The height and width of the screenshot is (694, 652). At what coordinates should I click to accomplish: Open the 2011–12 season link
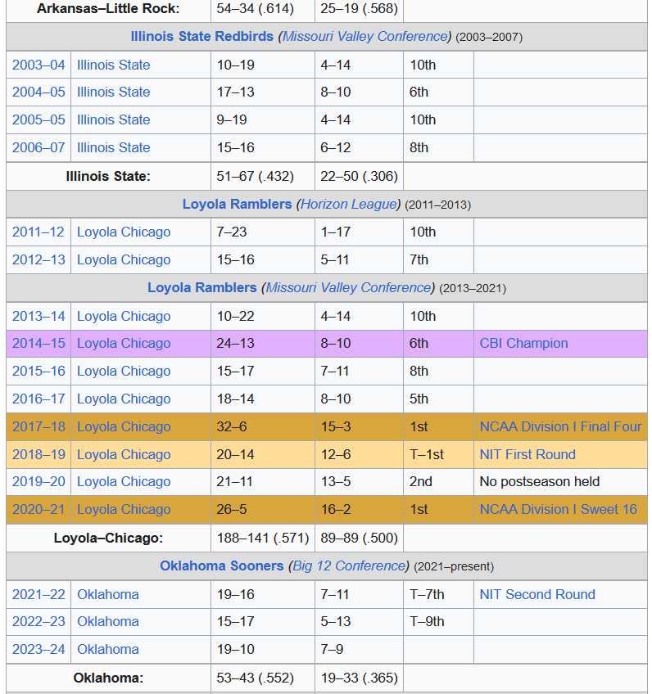click(38, 232)
